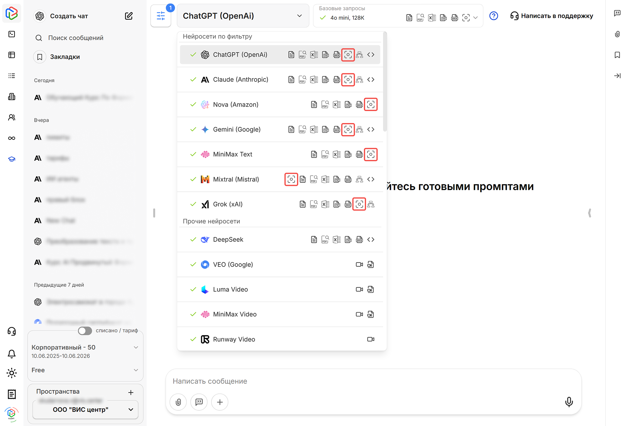
Task: Open the infinity icon in left sidebar
Action: pyautogui.click(x=12, y=138)
